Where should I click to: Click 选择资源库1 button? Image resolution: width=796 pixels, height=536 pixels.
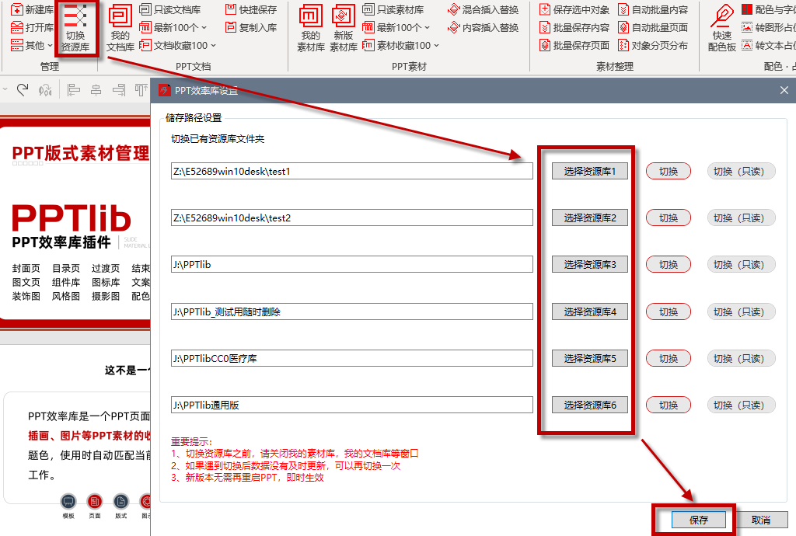click(x=590, y=172)
